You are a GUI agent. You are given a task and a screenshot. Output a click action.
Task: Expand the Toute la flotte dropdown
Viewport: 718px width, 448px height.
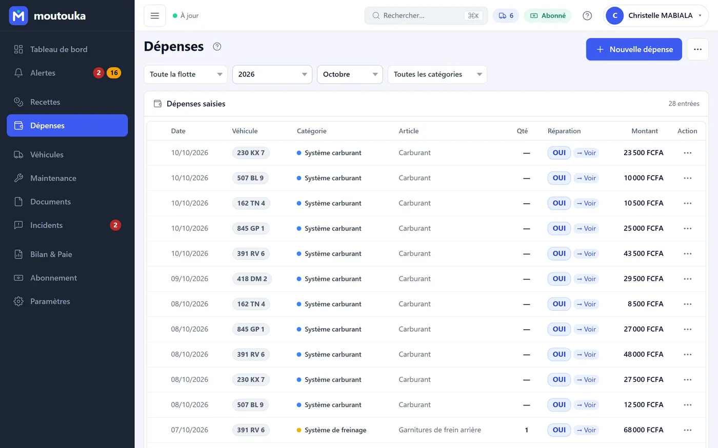click(x=186, y=74)
